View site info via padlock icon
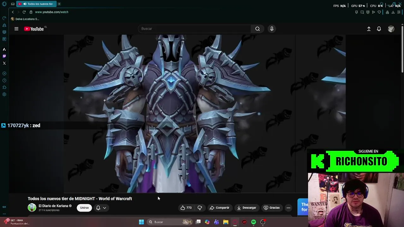404x227 pixels. point(31,12)
